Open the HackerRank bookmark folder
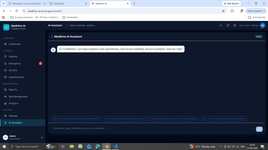Screen dimensions: 268x150 [x=70, y=17]
